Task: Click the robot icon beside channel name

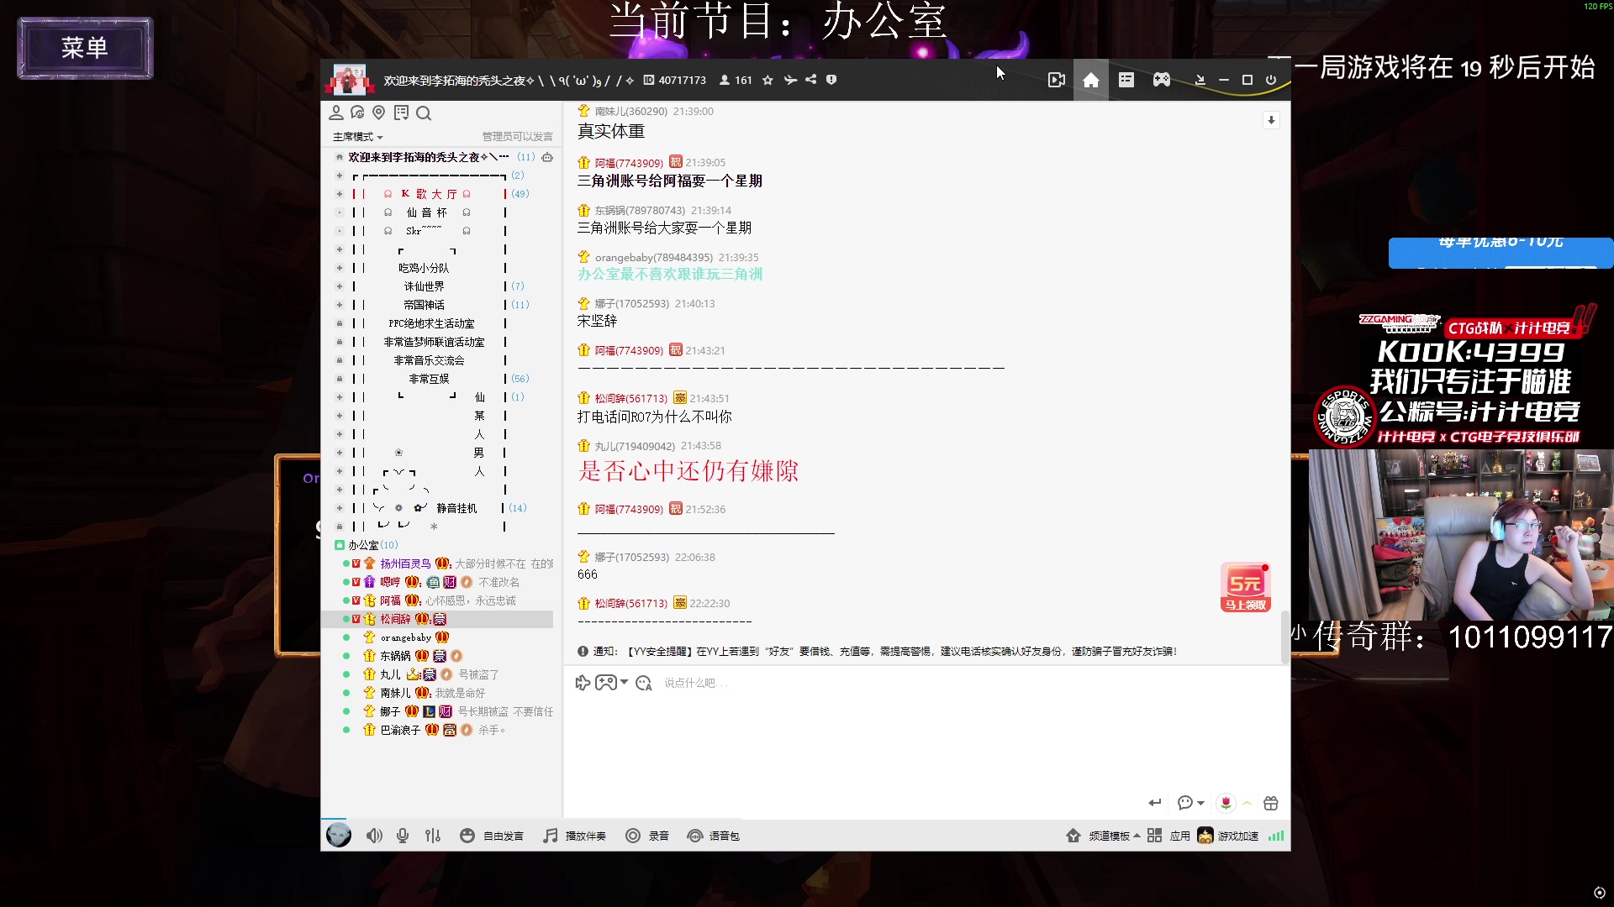Action: pos(547,157)
